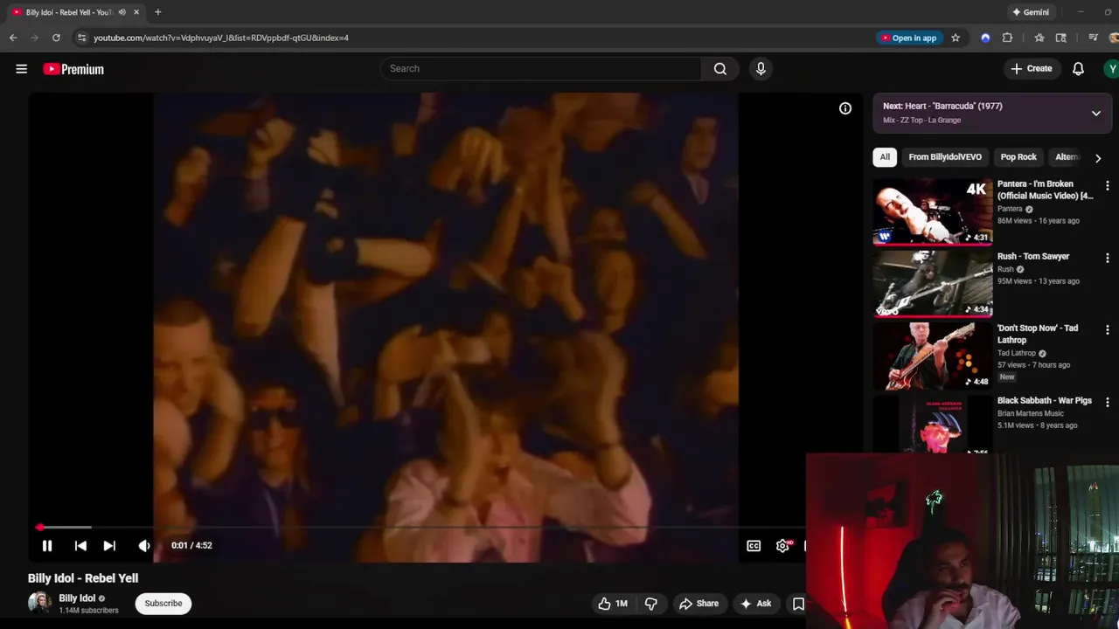Expand the Next up playlist panel

tap(1095, 114)
